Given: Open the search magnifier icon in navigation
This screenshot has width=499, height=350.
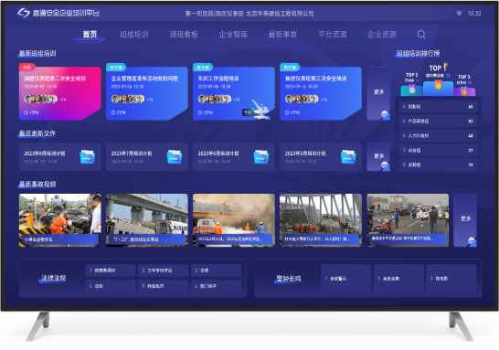Looking at the screenshot, I should click(x=421, y=34).
